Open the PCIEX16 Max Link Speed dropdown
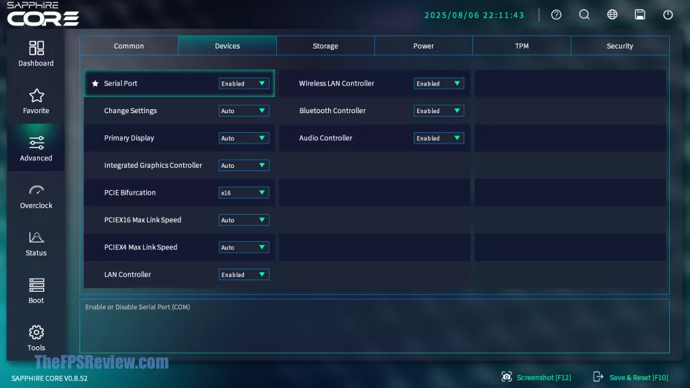690x388 pixels. pos(244,220)
